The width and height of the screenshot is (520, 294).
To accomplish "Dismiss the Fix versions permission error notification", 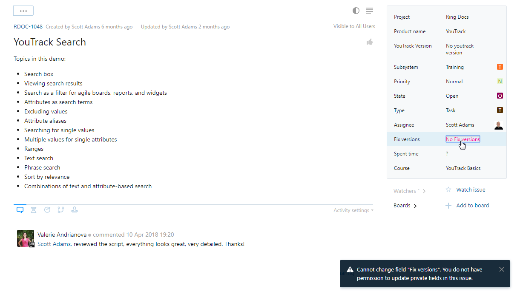I will point(502,269).
